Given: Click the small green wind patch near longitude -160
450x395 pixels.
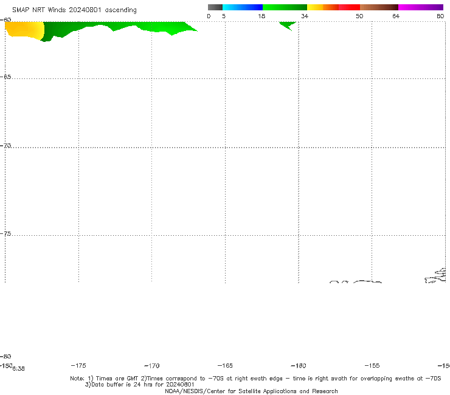Looking at the screenshot, I should pyautogui.click(x=288, y=26).
